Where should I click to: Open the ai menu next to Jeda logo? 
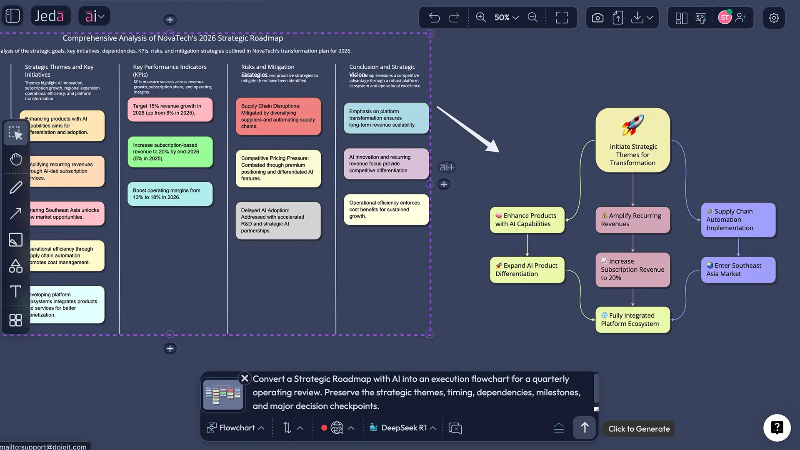click(94, 16)
